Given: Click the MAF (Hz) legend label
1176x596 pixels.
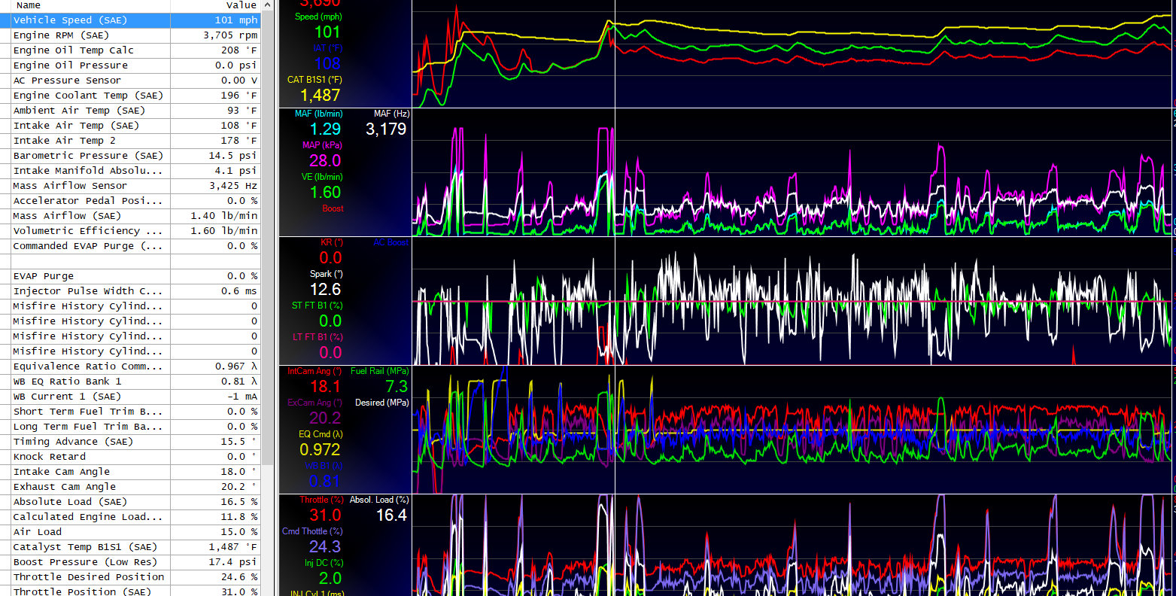Looking at the screenshot, I should coord(391,114).
